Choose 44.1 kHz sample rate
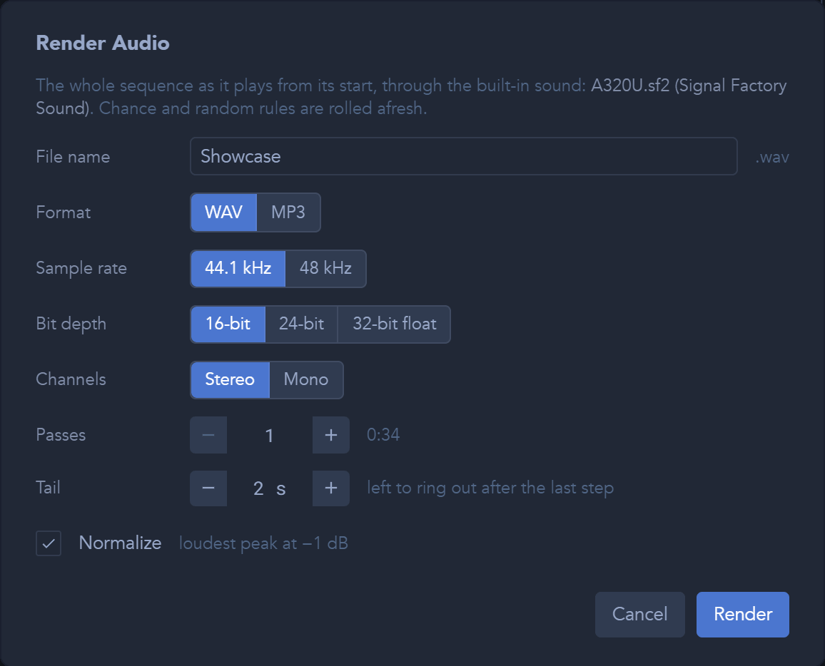The height and width of the screenshot is (666, 825). click(238, 268)
